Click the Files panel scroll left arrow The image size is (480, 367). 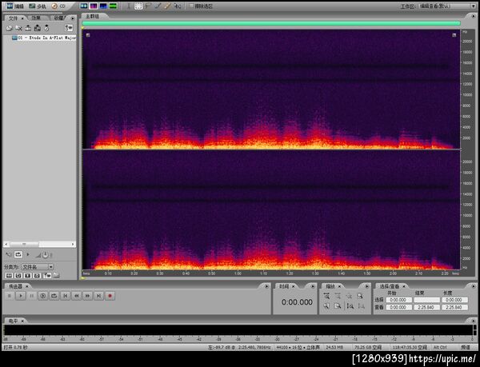(6, 244)
